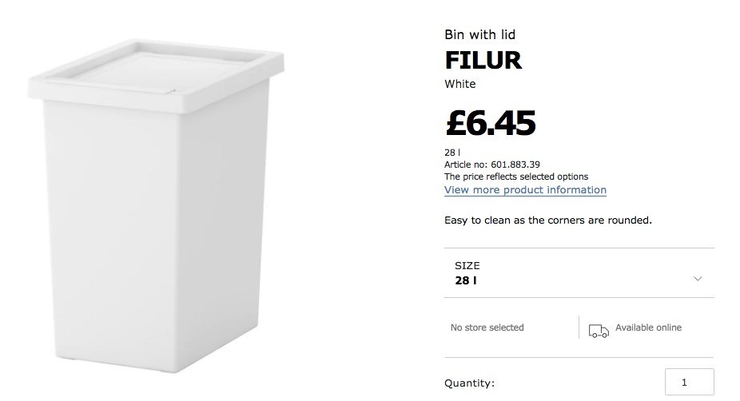Expand the size chevron arrow
The image size is (740, 401).
(x=698, y=279)
